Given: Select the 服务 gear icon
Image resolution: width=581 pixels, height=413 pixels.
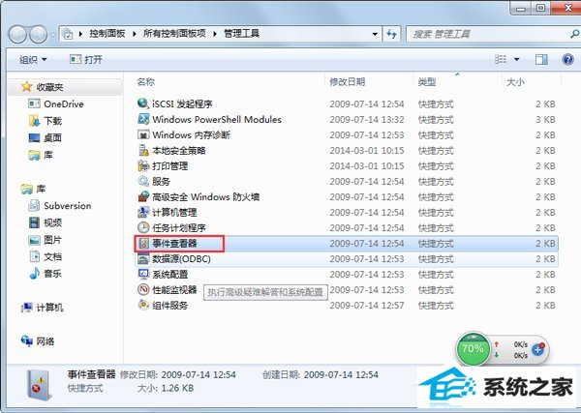Looking at the screenshot, I should coord(143,181).
